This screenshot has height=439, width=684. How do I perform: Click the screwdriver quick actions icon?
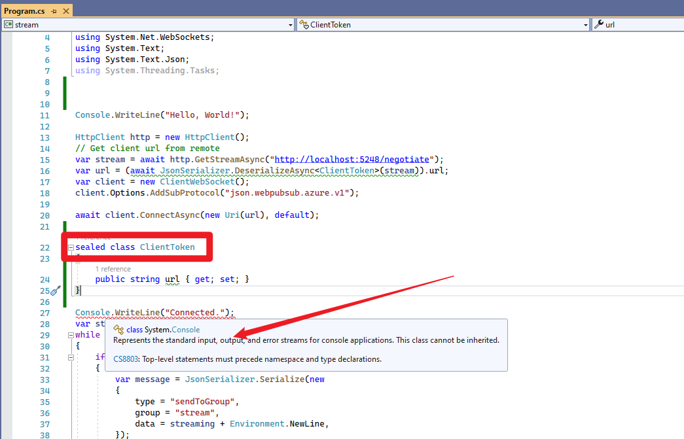55,290
